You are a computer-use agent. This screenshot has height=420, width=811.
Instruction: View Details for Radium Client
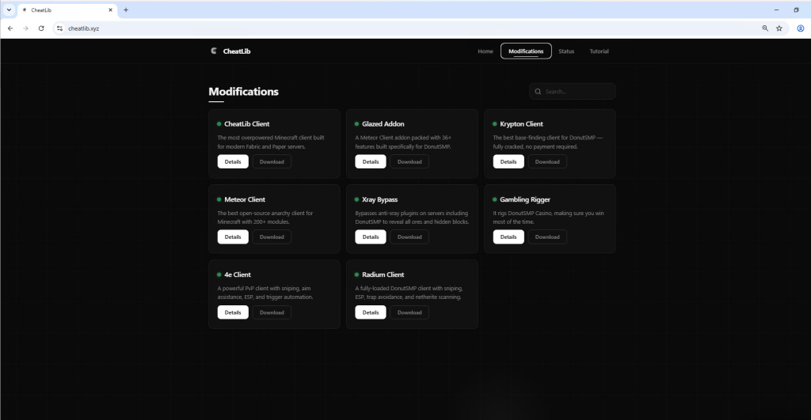pos(371,312)
